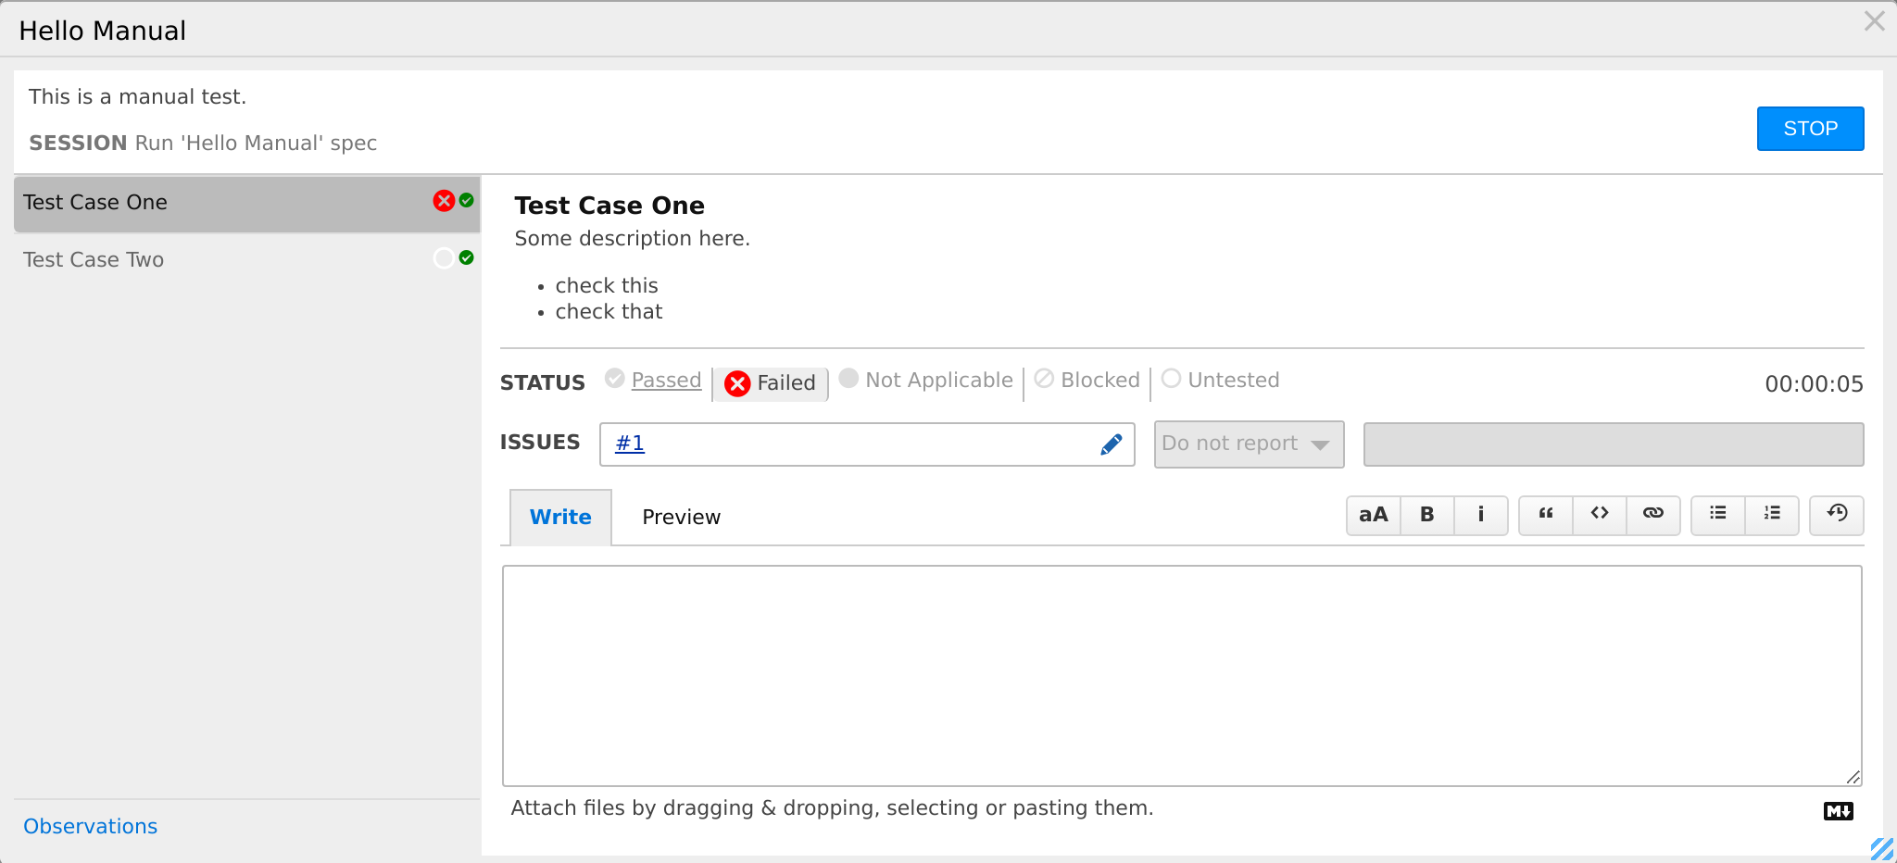
Task: Switch to the Write tab
Action: tap(560, 518)
